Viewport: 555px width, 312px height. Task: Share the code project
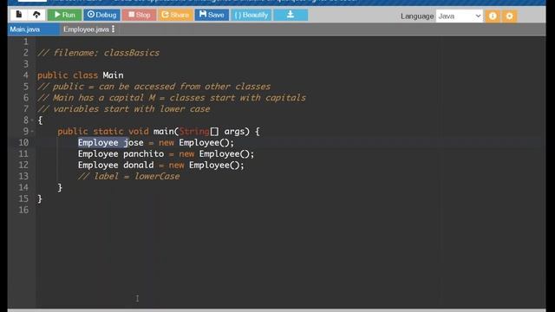click(175, 15)
